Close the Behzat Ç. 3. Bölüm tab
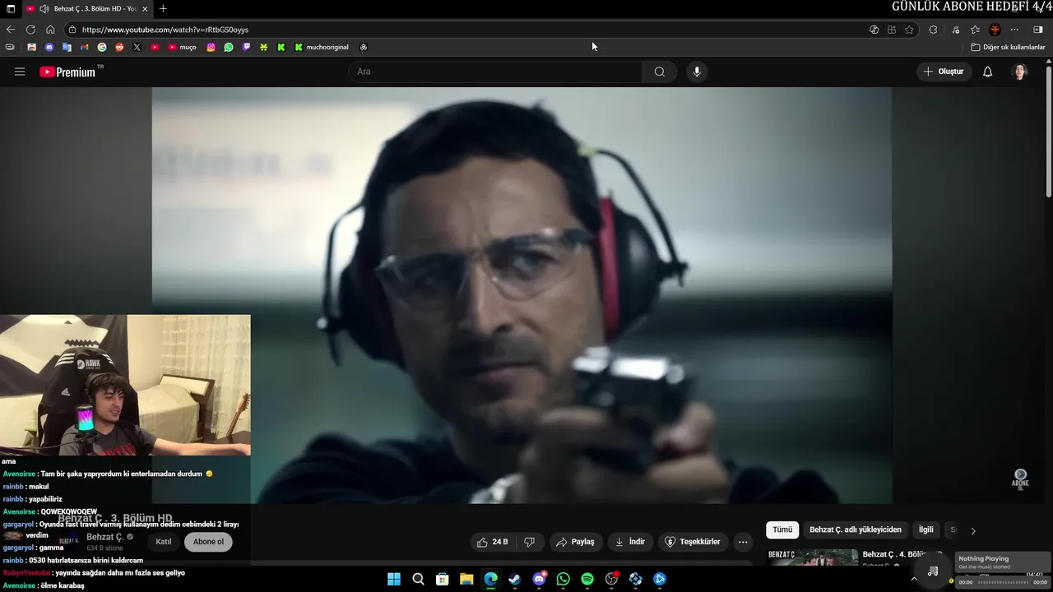The width and height of the screenshot is (1053, 592). coord(145,8)
